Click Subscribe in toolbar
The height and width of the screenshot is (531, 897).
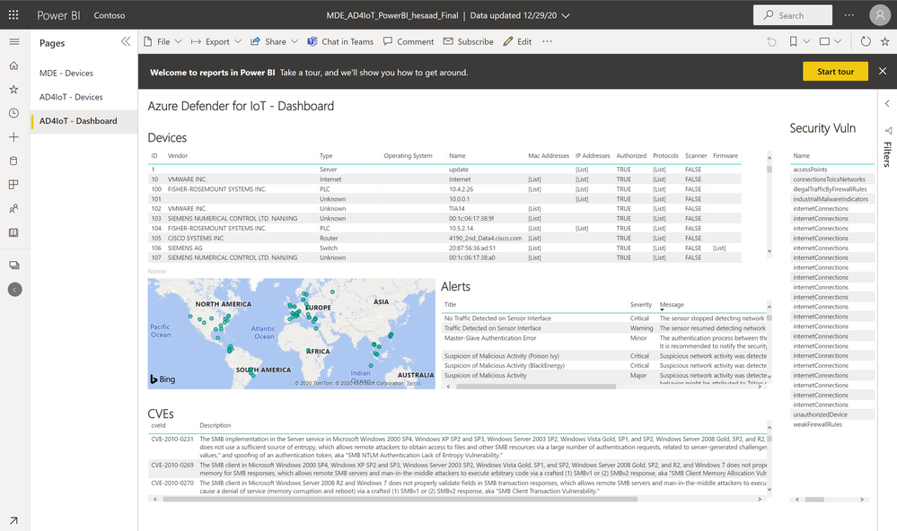(x=469, y=42)
